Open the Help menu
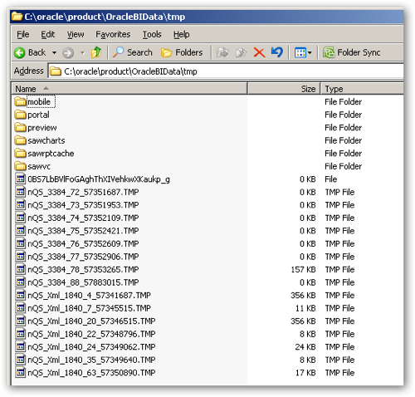Screen dimensions: 415x397 (x=182, y=34)
